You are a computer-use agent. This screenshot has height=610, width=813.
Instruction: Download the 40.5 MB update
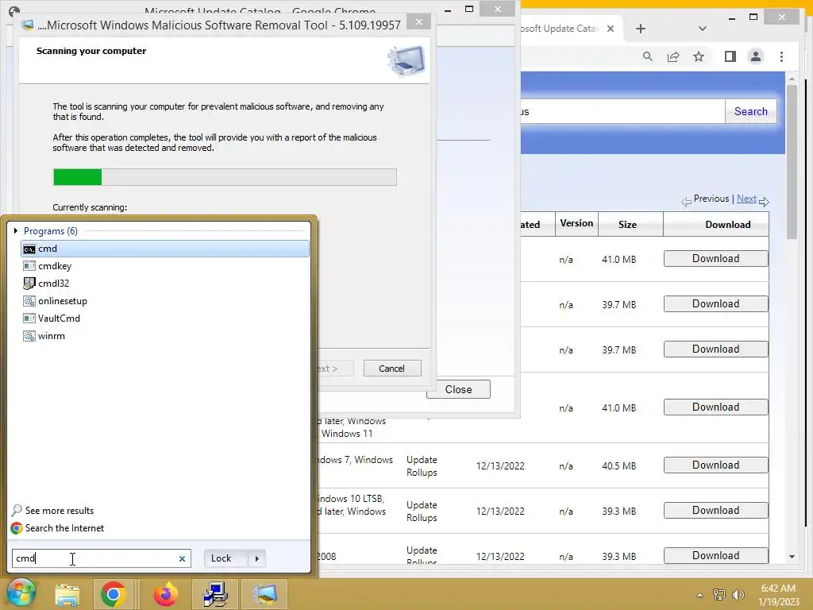point(716,465)
